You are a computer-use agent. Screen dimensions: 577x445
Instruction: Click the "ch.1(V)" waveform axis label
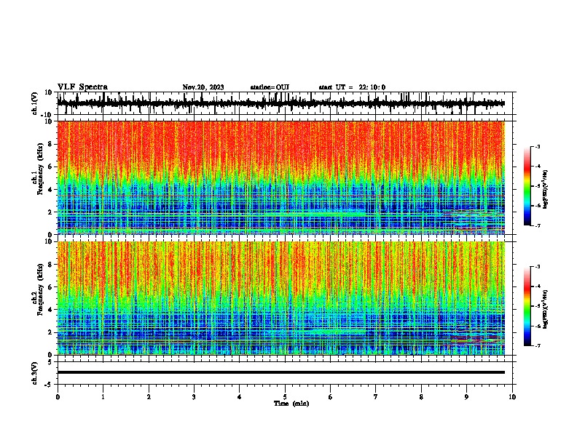coord(35,103)
